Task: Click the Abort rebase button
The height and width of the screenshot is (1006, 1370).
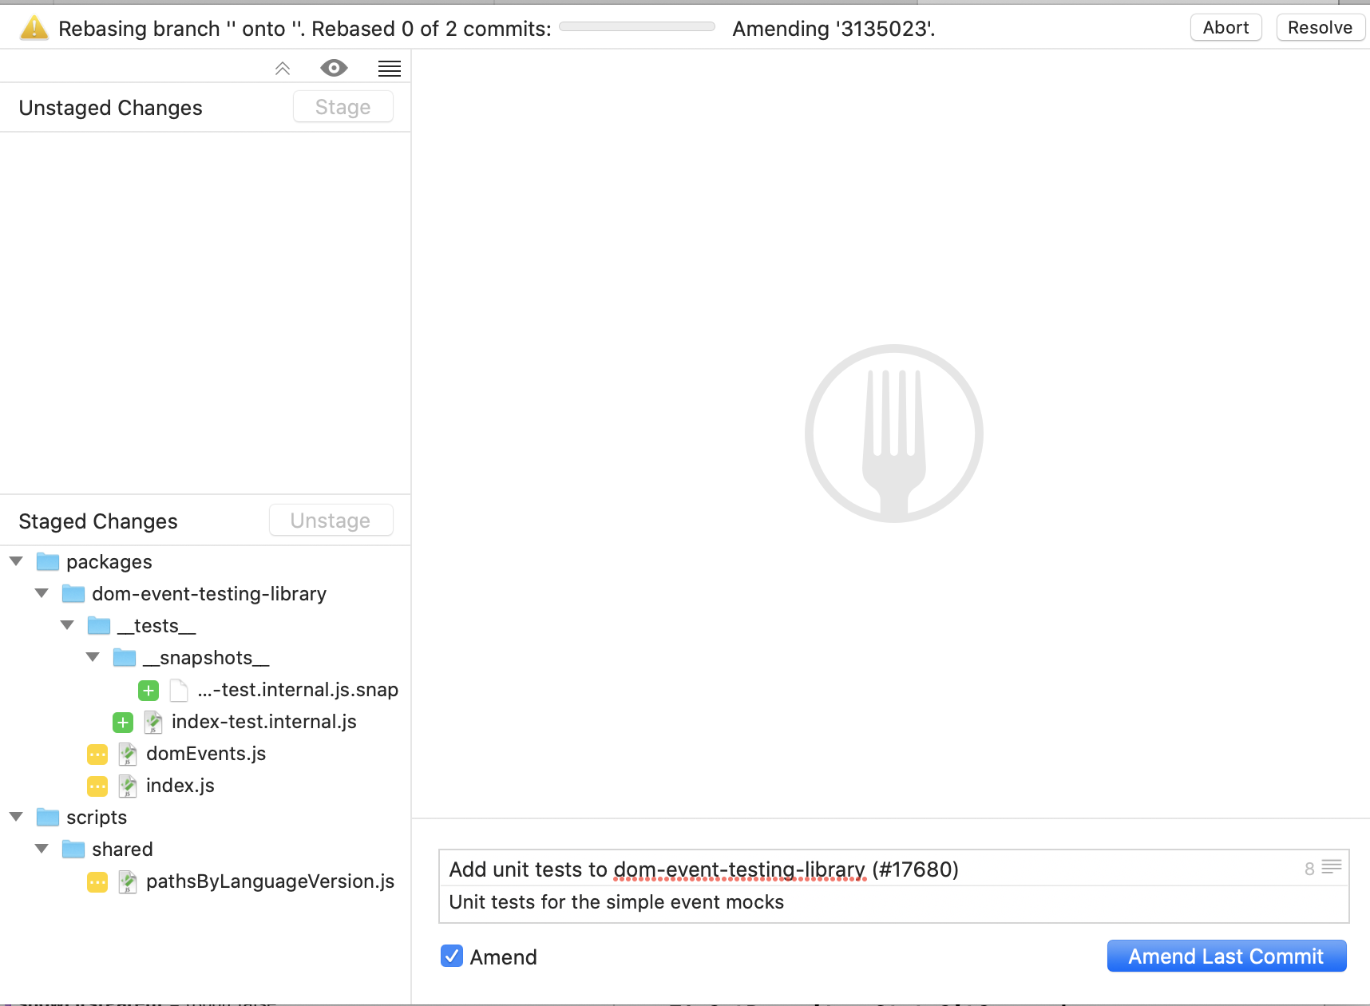Action: pos(1225,26)
